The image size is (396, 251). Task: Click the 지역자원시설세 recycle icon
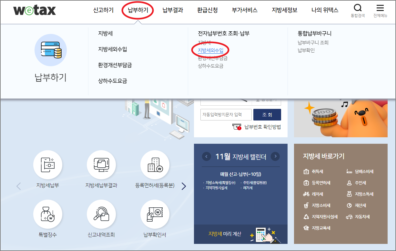[x=306, y=217]
